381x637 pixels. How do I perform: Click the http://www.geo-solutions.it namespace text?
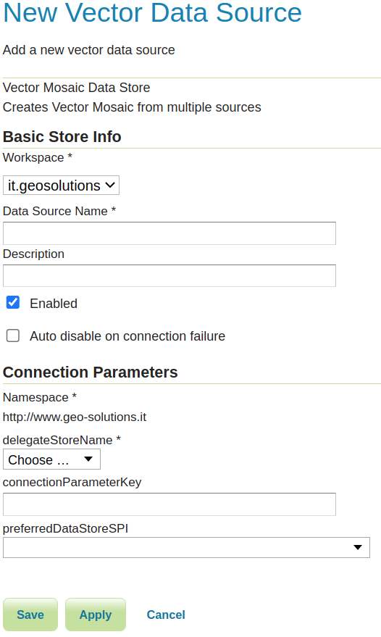(75, 417)
